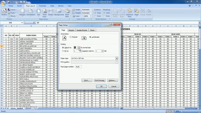Click the landscape page icon in dialog
The height and width of the screenshot is (113, 201).
pyautogui.click(x=84, y=38)
